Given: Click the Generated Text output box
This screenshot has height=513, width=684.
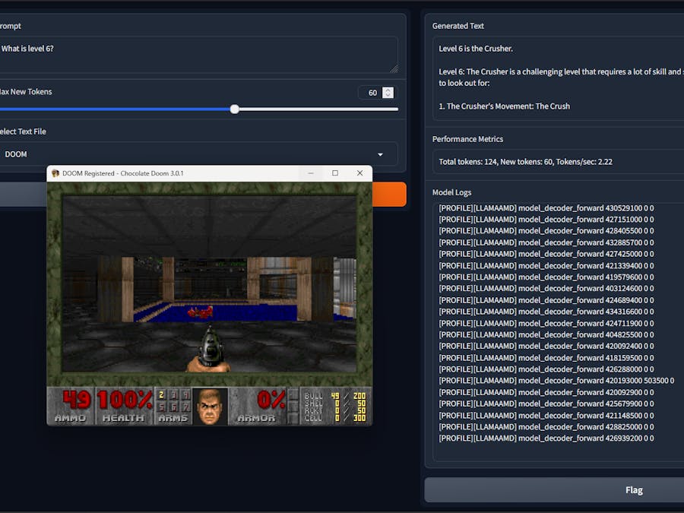Looking at the screenshot, I should 558,78.
